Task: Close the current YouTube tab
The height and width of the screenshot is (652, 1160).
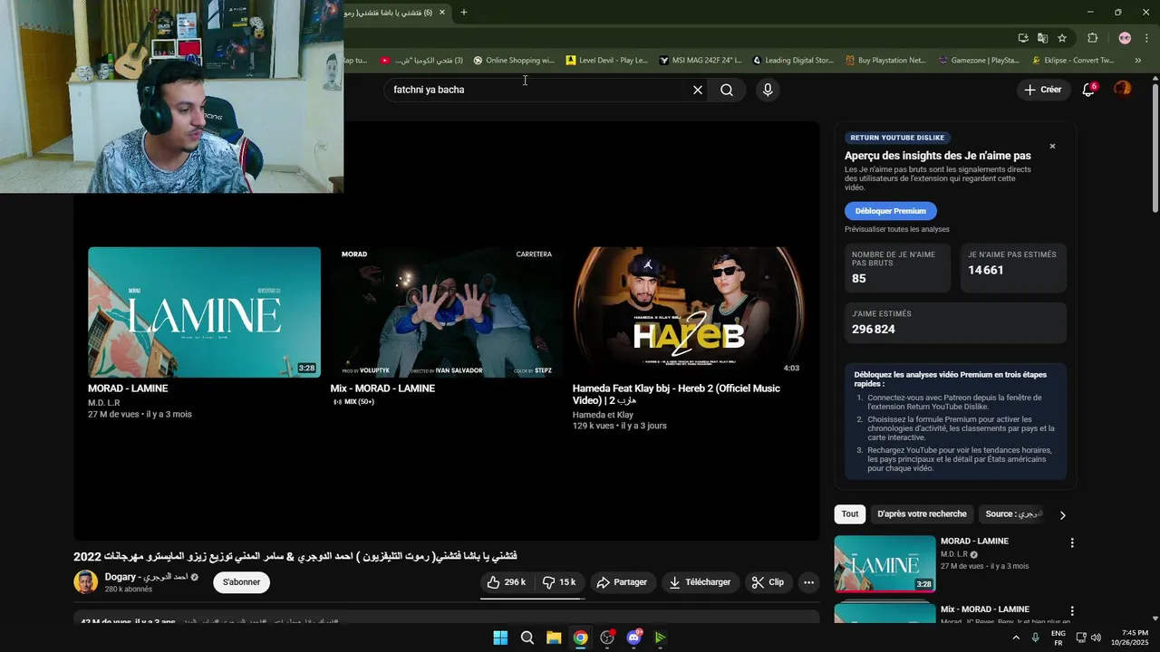Action: tap(442, 13)
